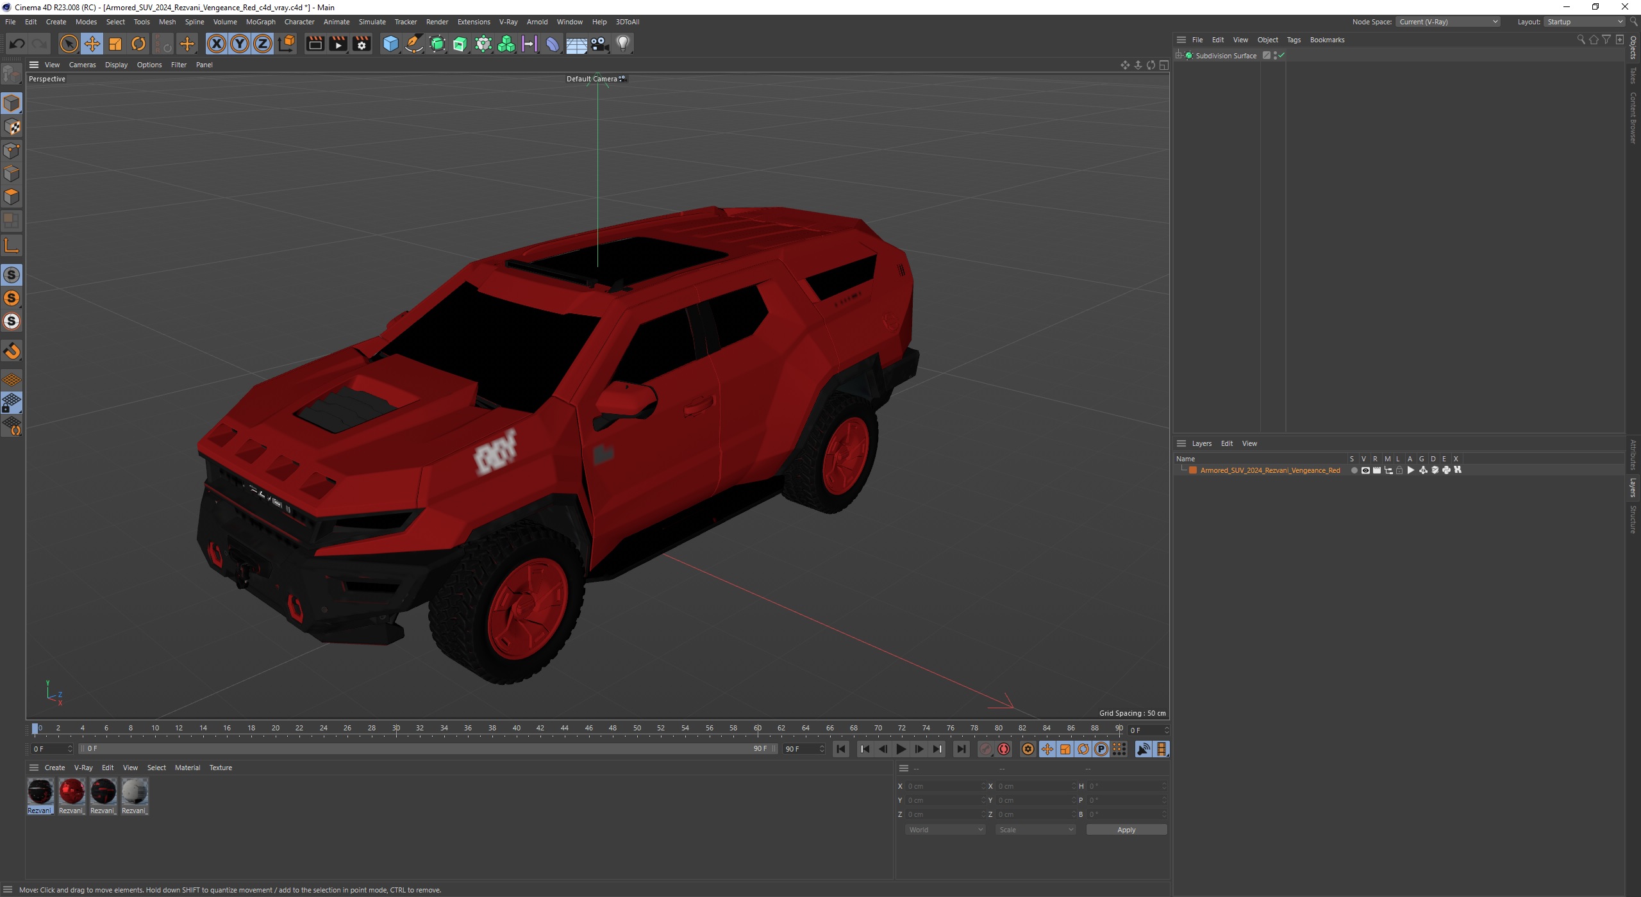Open Scale mode dropdown
Screen dimensions: 1641x897
(1036, 830)
